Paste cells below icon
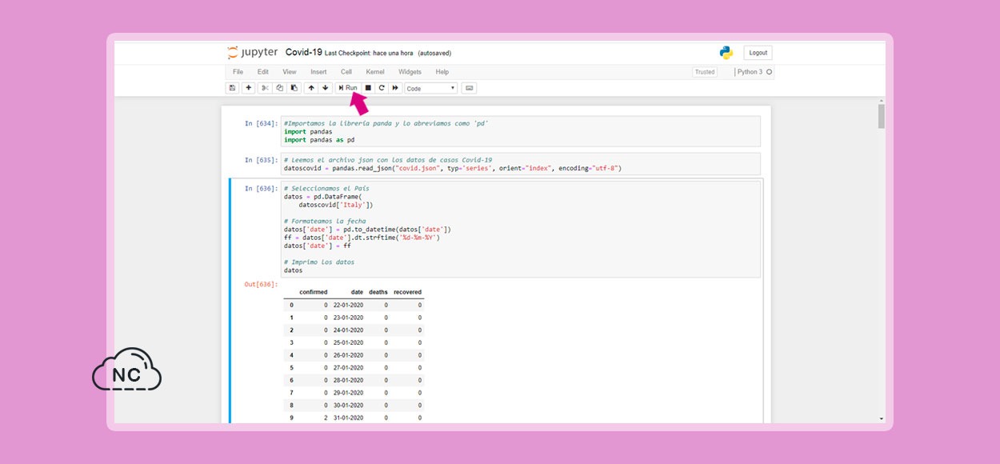This screenshot has height=464, width=1000. 294,88
